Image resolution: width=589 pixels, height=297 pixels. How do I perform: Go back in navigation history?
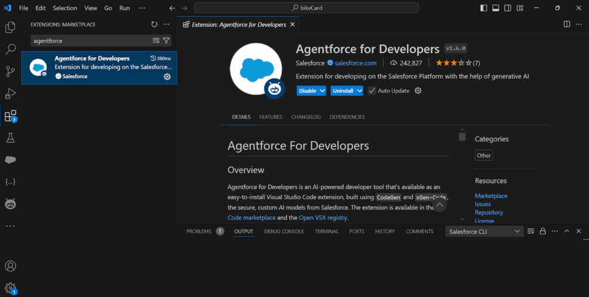click(172, 8)
